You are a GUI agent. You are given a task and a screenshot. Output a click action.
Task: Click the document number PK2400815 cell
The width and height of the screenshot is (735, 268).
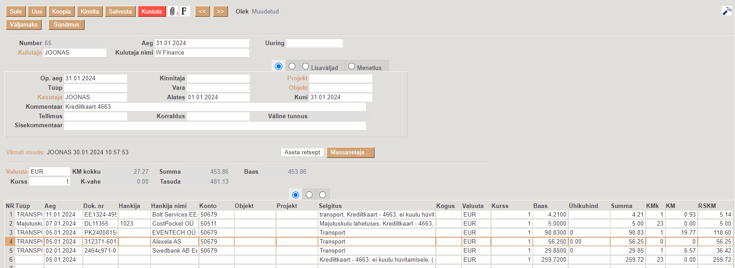[x=100, y=233]
